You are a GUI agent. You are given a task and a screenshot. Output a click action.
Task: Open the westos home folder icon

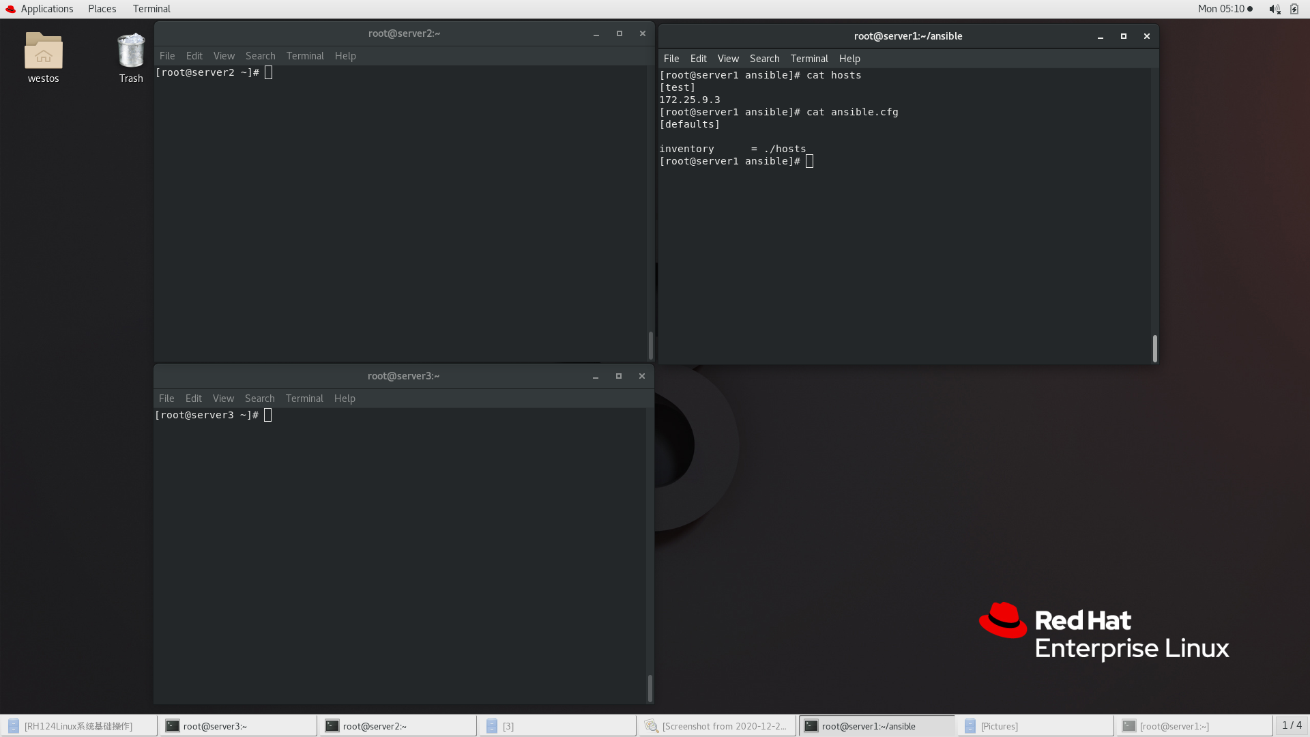click(43, 53)
